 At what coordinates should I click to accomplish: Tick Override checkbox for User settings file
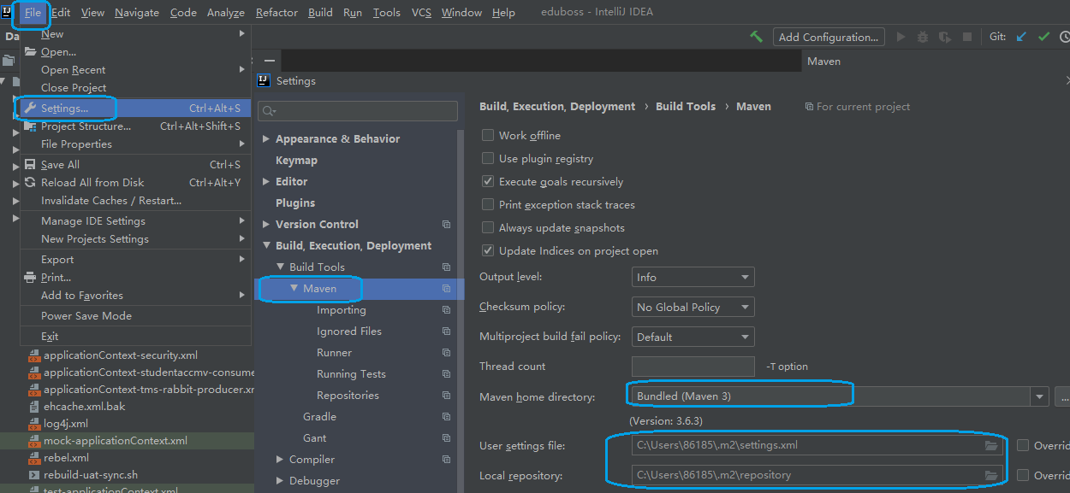coord(1023,445)
